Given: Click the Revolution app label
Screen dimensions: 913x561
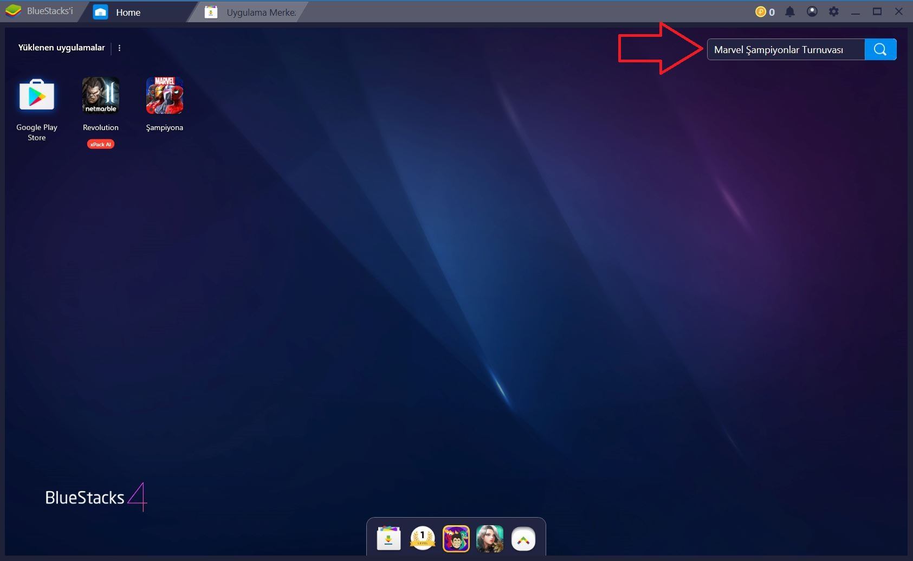Looking at the screenshot, I should tap(101, 127).
